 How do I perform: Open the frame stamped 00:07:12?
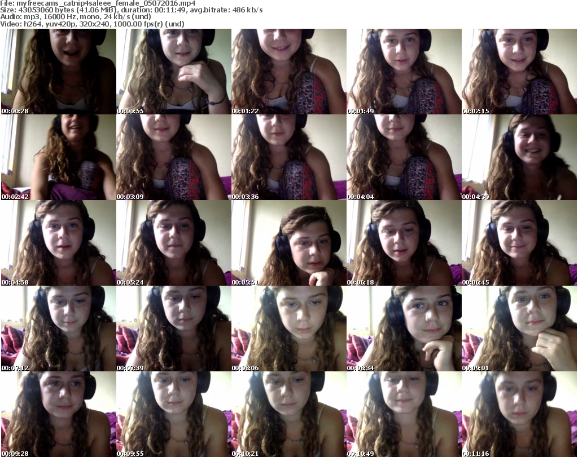(x=59, y=329)
